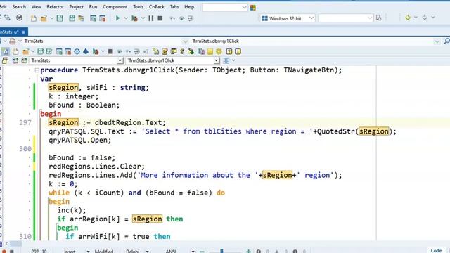
Task: Click the Open folder icon in main toolbar
Action: tap(44, 18)
